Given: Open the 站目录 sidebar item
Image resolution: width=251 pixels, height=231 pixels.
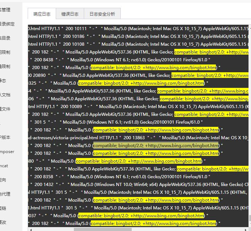Looking at the screenshot, I should 5,38.
